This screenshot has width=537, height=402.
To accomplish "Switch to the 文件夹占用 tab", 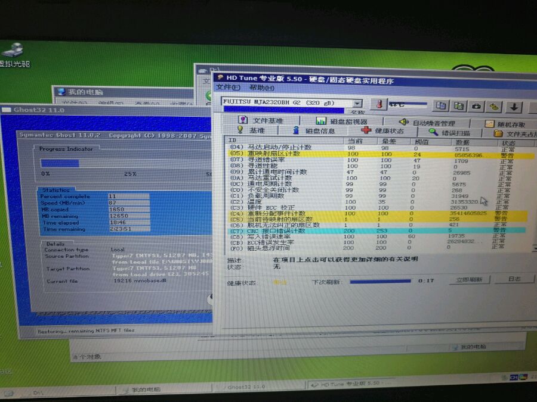I will pyautogui.click(x=510, y=134).
